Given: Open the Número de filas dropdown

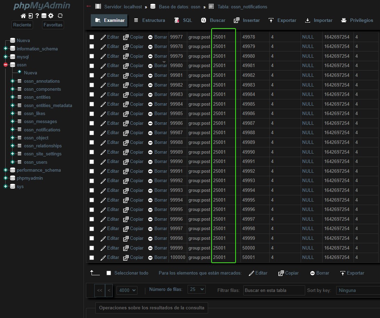Looking at the screenshot, I should [x=196, y=290].
